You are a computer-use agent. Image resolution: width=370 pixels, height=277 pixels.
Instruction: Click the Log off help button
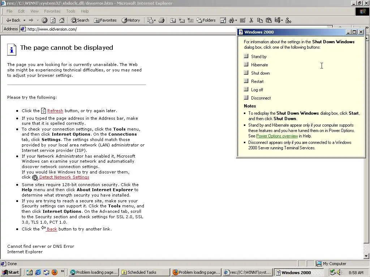click(246, 89)
